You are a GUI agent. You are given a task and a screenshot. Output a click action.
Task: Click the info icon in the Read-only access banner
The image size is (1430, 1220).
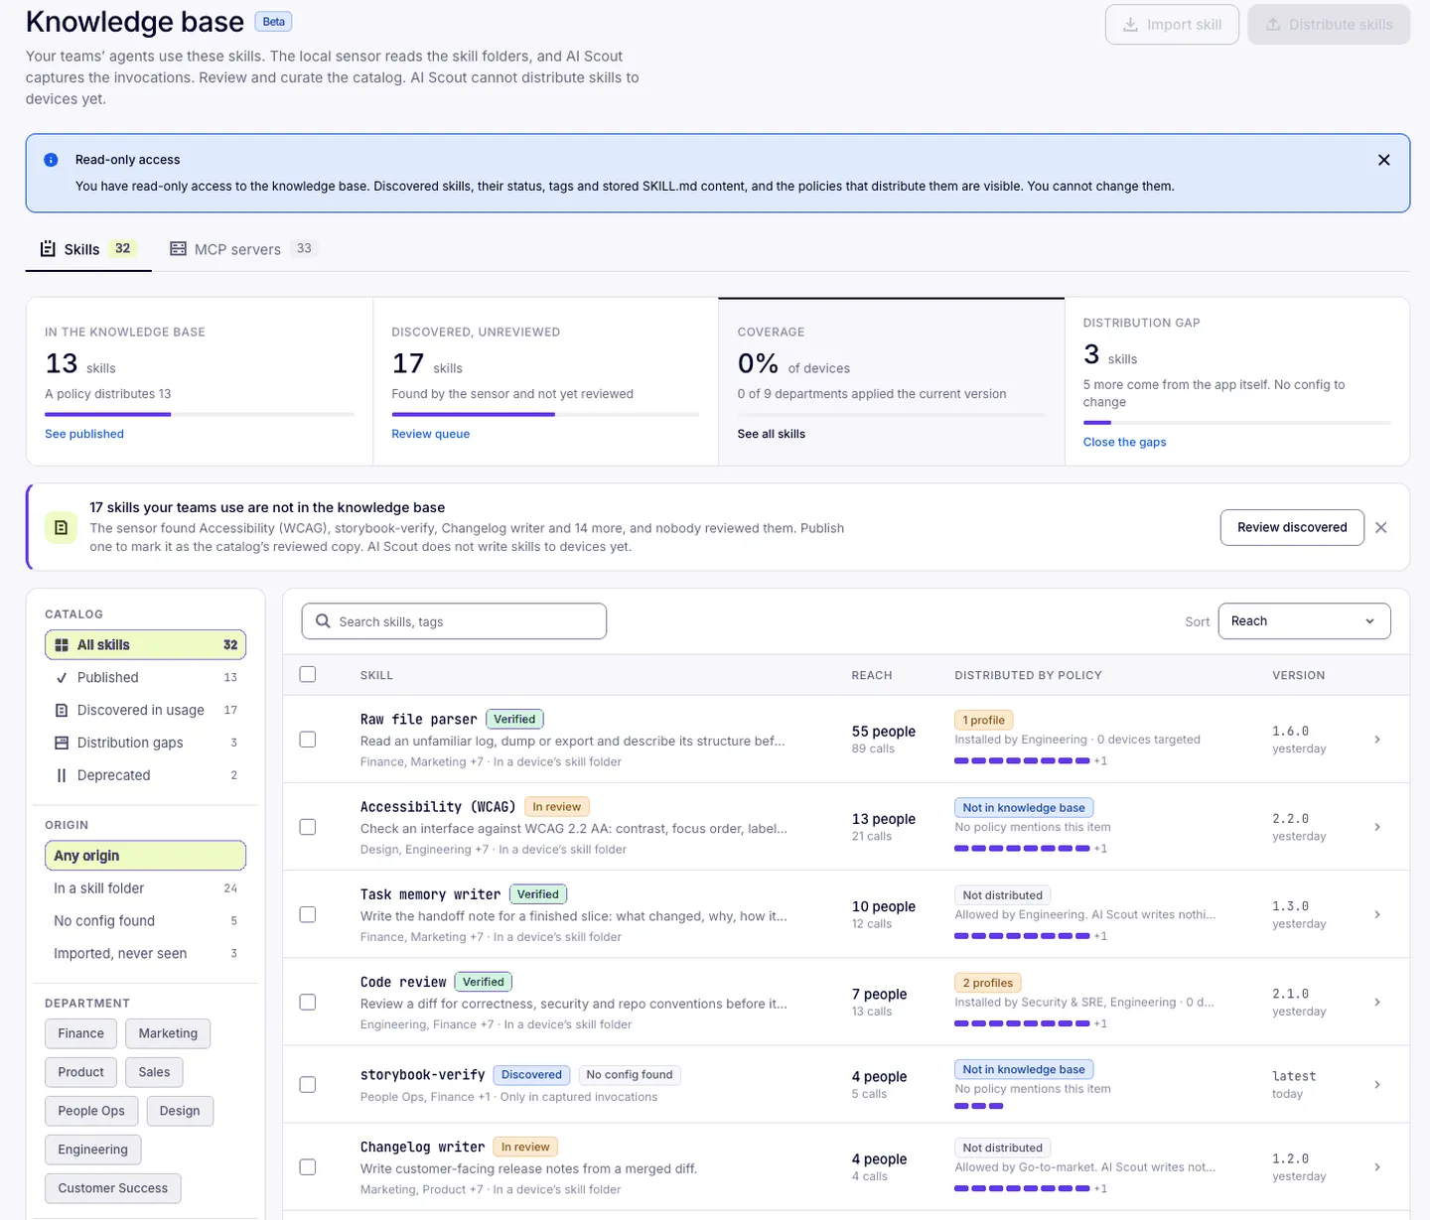51,160
